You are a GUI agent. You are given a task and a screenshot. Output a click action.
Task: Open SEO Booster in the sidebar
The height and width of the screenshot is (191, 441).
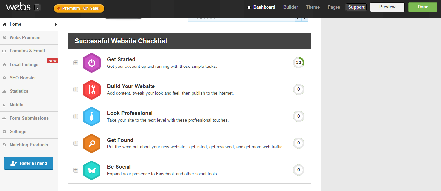(23, 78)
